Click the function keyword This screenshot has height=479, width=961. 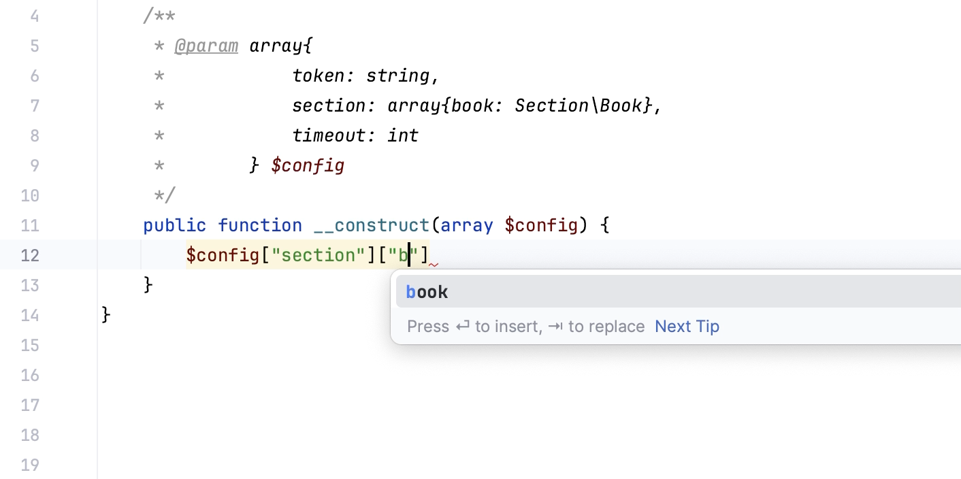coord(259,225)
